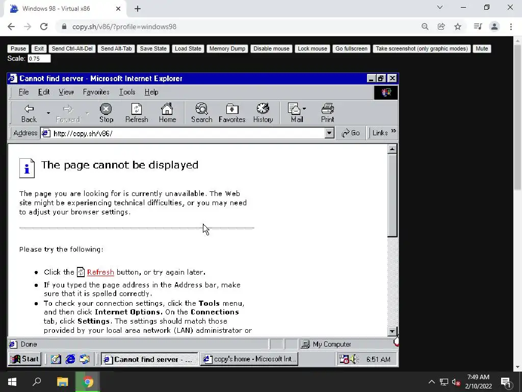
Task: Bookmark this tab with the star icon
Action: coord(458,27)
